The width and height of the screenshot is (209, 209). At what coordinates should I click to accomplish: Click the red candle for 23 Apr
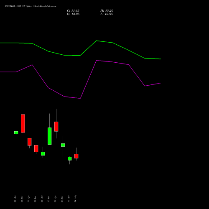point(36,148)
